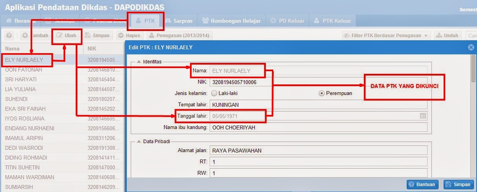This screenshot has width=477, height=192.
Task: Open Filter PTK Berdasar Penugasan dropdown
Action: click(x=386, y=36)
